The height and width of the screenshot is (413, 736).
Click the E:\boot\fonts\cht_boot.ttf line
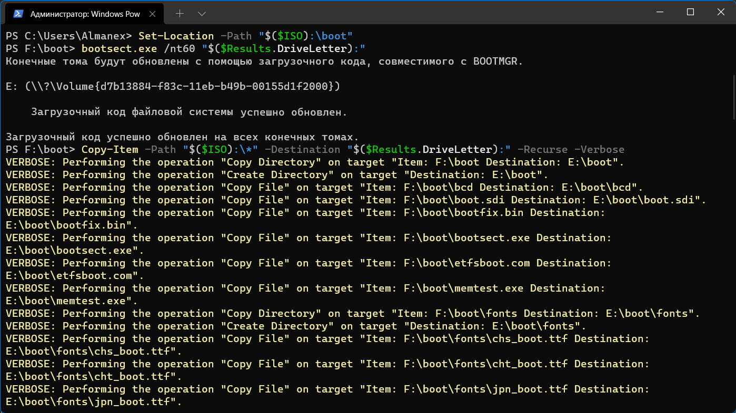(x=94, y=376)
